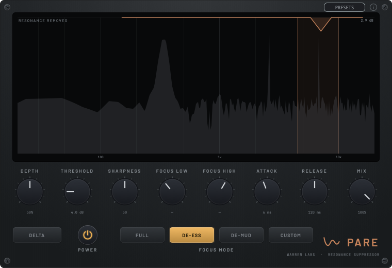Click the 100% mix value

pos(362,212)
